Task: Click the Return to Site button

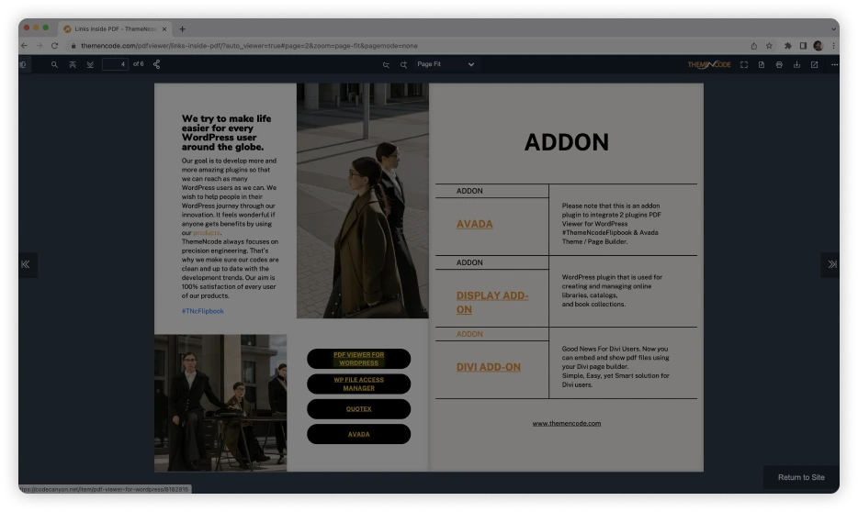Action: pyautogui.click(x=801, y=477)
